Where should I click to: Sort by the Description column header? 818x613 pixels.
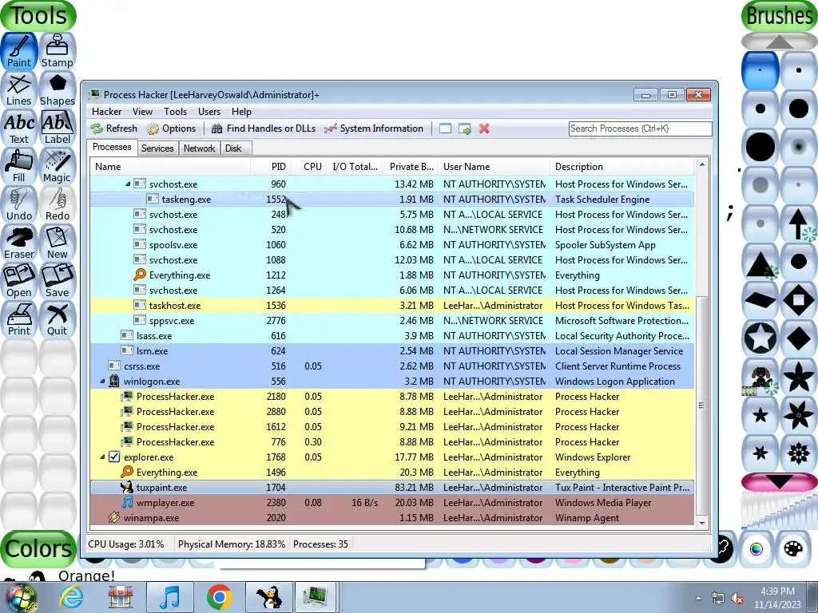tap(622, 167)
